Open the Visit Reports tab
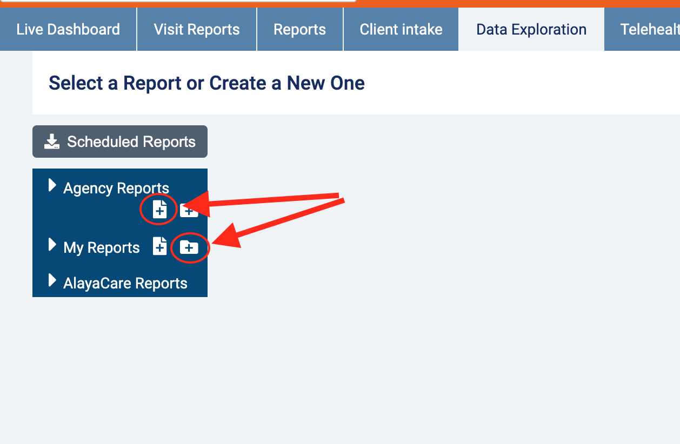This screenshot has width=680, height=444. pos(197,29)
